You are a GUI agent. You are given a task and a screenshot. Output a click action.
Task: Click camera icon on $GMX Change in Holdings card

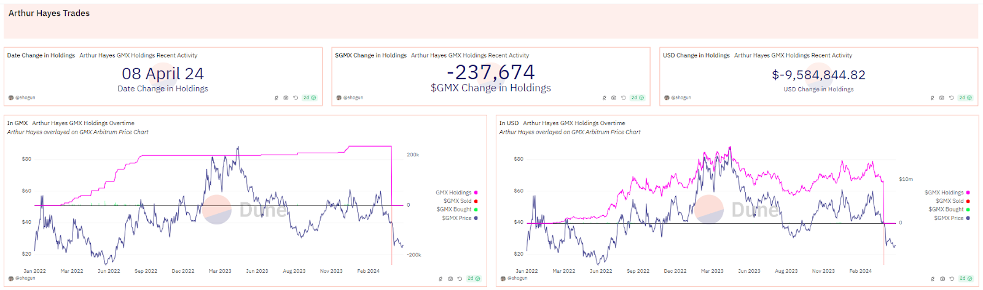pos(614,97)
